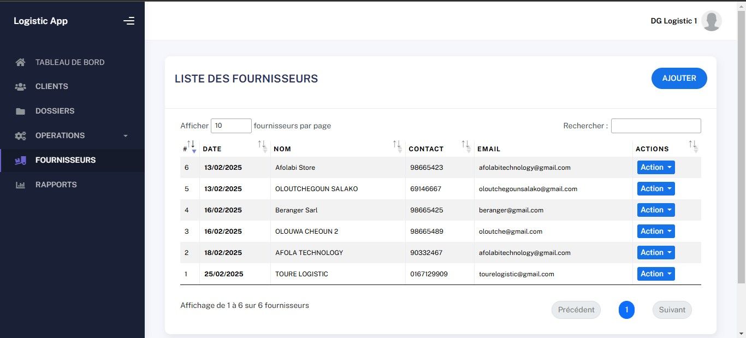Click the truck icon beside Fournisseurs
The height and width of the screenshot is (338, 746).
click(x=20, y=160)
